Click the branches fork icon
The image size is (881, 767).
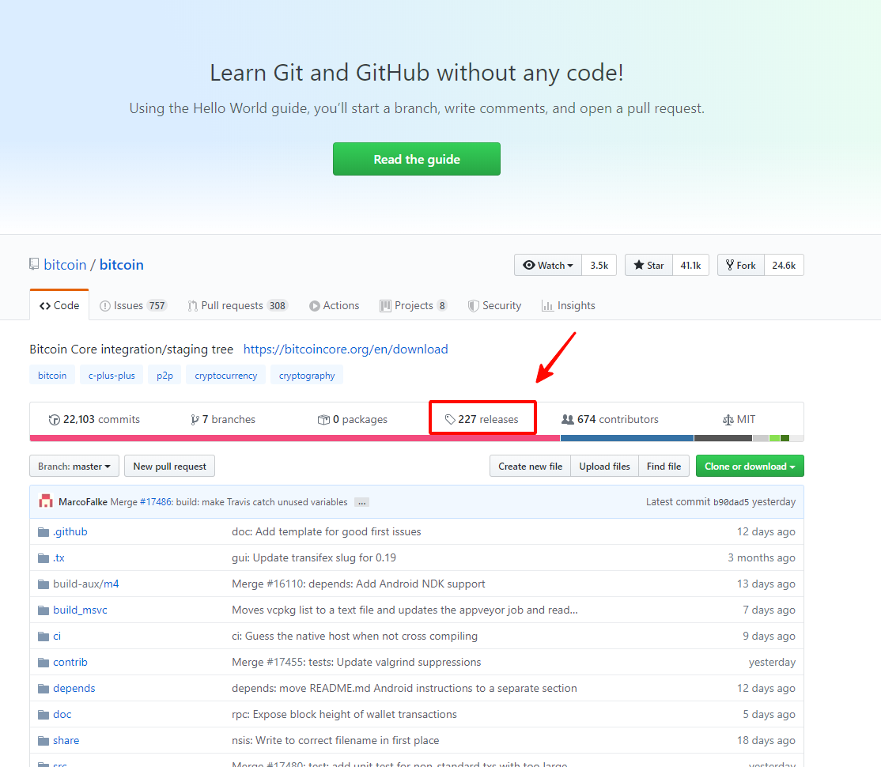tap(195, 420)
